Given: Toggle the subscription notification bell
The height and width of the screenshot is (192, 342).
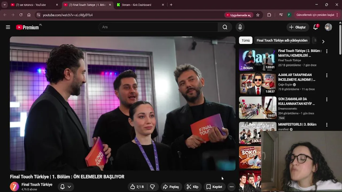Looking at the screenshot, I should point(63,187).
